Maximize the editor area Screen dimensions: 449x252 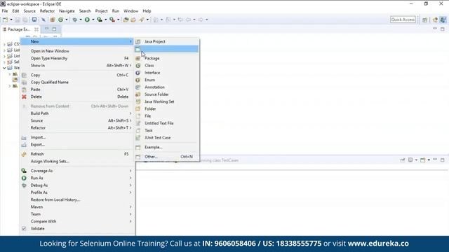click(x=443, y=29)
